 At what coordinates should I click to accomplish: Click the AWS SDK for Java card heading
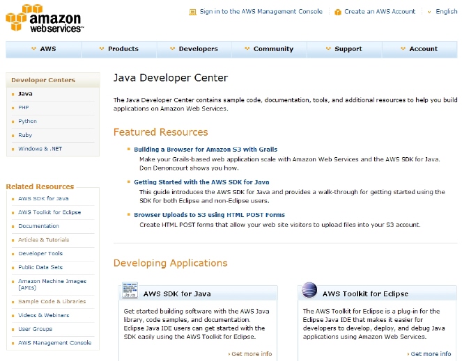pos(177,294)
